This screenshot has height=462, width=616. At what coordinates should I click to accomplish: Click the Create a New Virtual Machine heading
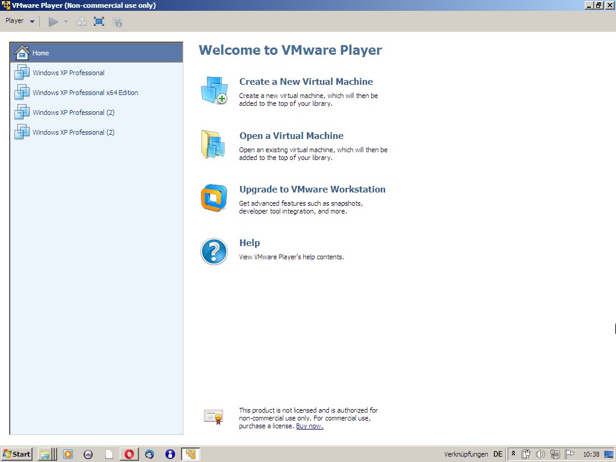(306, 82)
